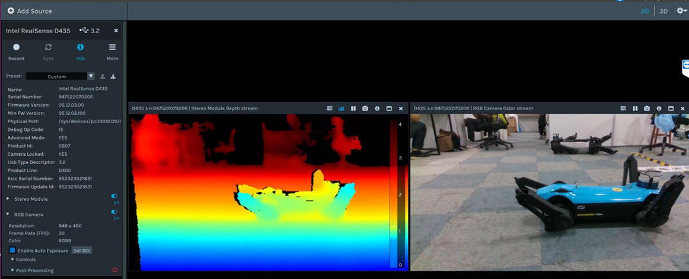Open the Preset dropdown arrow
689x279 pixels.
point(91,76)
